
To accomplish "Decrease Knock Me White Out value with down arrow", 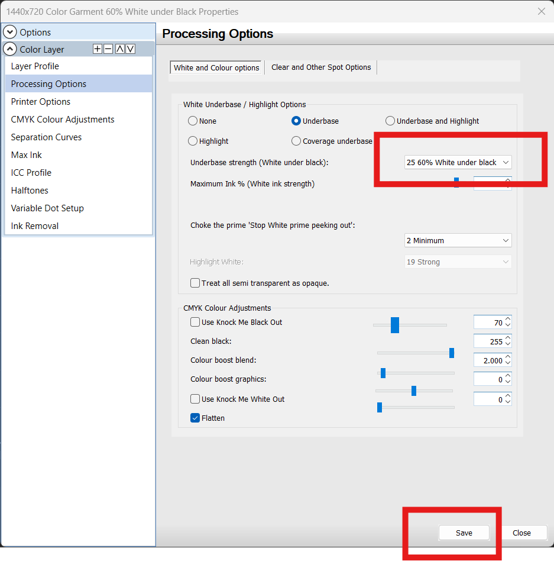I will (508, 402).
